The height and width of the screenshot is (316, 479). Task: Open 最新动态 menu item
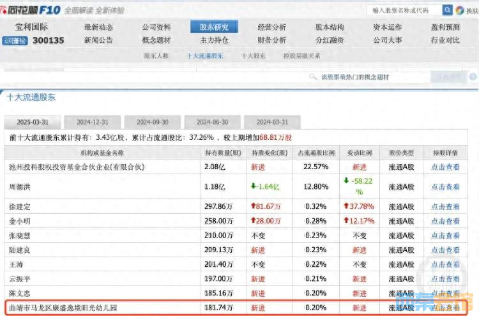98,27
